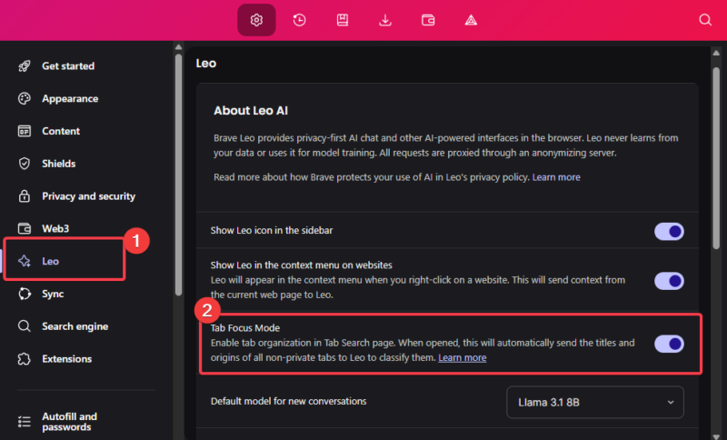
Task: Open the Brave Rewards triangle icon
Action: (471, 20)
